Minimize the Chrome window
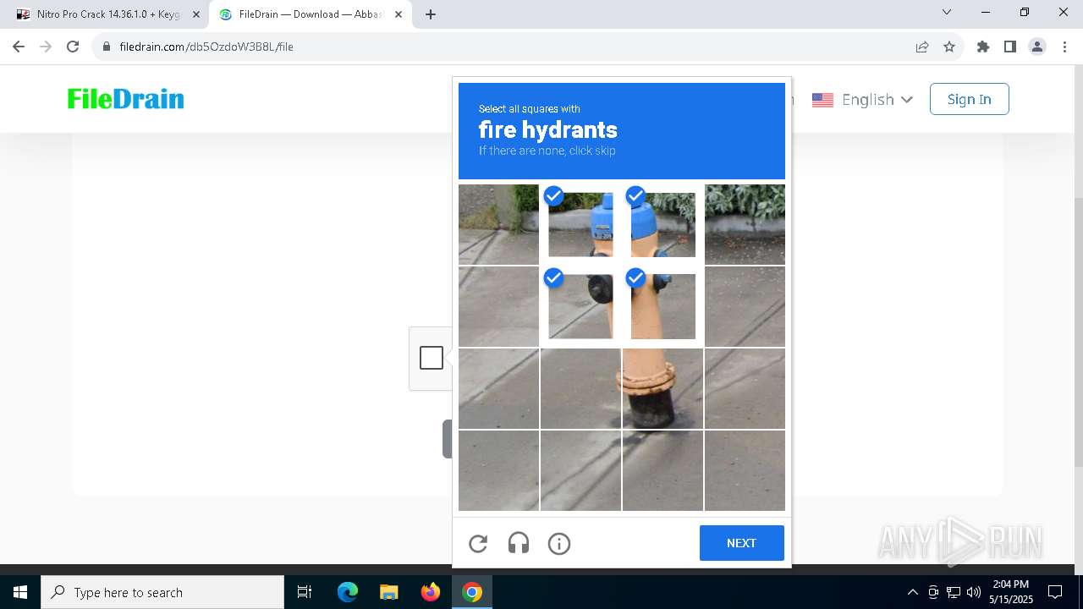Image resolution: width=1083 pixels, height=609 pixels. point(986,12)
